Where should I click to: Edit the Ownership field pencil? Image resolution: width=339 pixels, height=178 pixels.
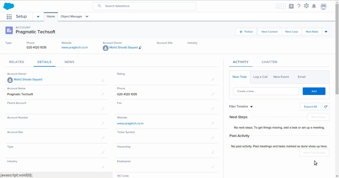[213, 152]
